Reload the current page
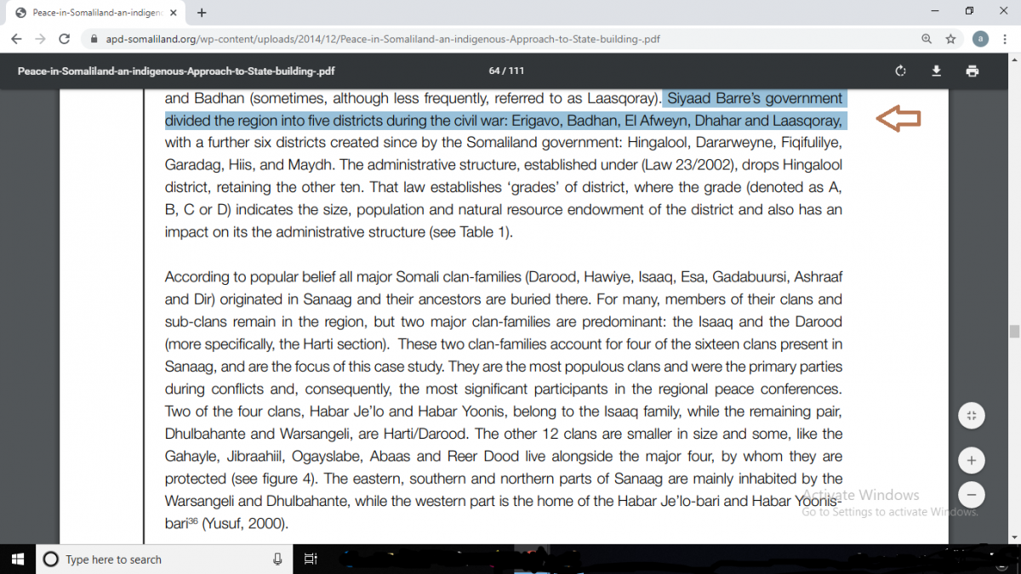The image size is (1021, 574). coord(64,39)
